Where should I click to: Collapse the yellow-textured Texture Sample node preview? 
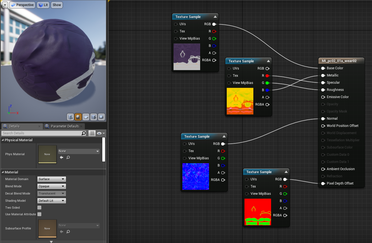(268, 61)
